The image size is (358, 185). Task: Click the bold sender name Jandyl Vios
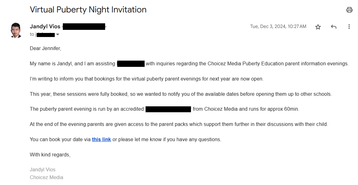pos(45,26)
